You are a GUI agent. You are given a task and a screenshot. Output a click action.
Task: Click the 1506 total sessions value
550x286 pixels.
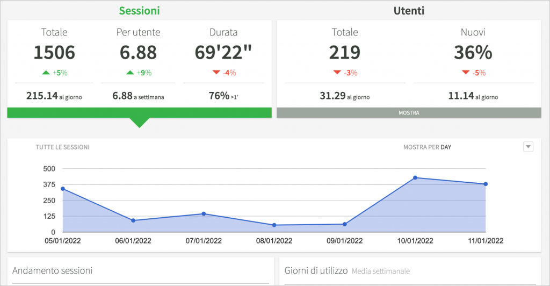pyautogui.click(x=54, y=52)
